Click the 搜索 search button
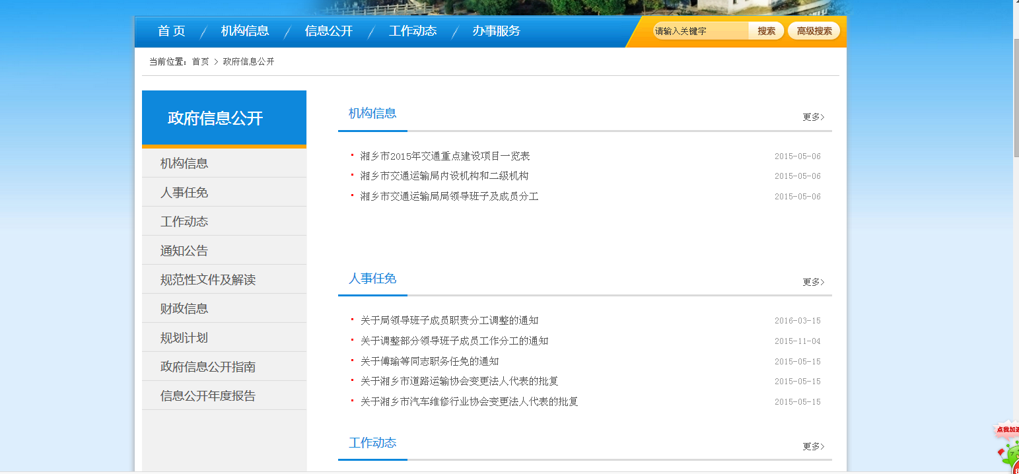The image size is (1019, 474). coord(765,30)
